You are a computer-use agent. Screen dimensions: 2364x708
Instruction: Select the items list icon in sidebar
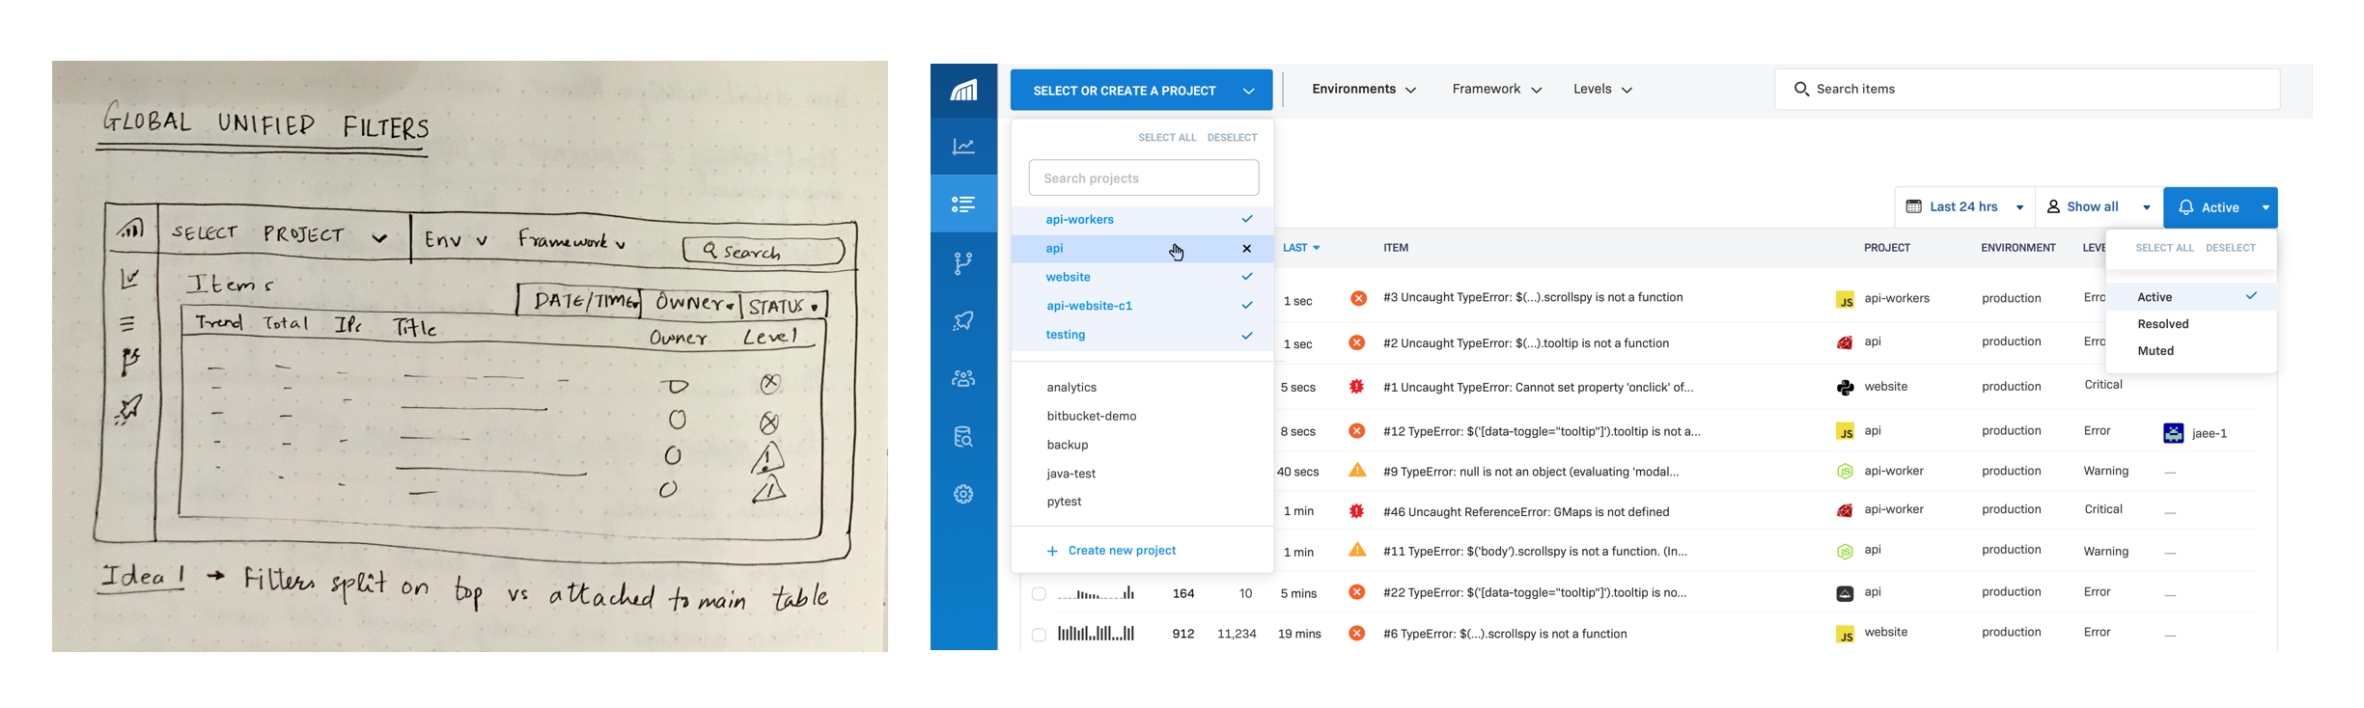(963, 204)
